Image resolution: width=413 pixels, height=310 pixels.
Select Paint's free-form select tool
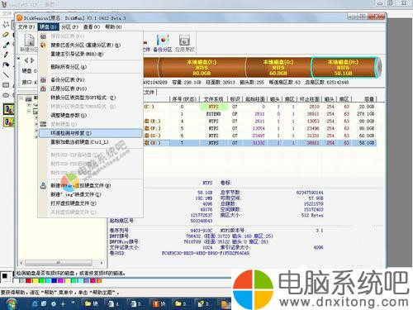click(6, 25)
